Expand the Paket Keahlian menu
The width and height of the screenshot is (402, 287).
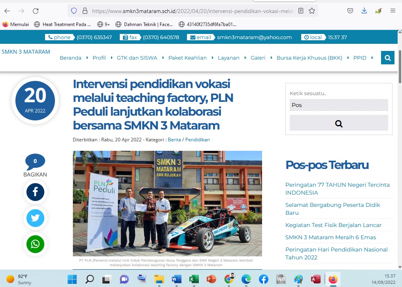point(187,58)
